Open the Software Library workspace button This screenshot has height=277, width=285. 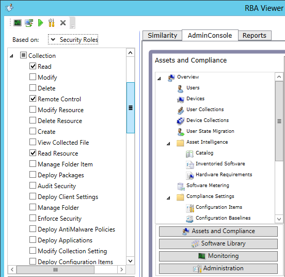(x=218, y=243)
